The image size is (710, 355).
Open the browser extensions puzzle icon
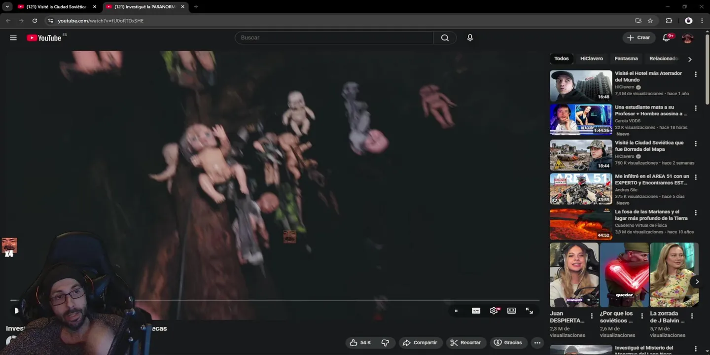pos(669,21)
